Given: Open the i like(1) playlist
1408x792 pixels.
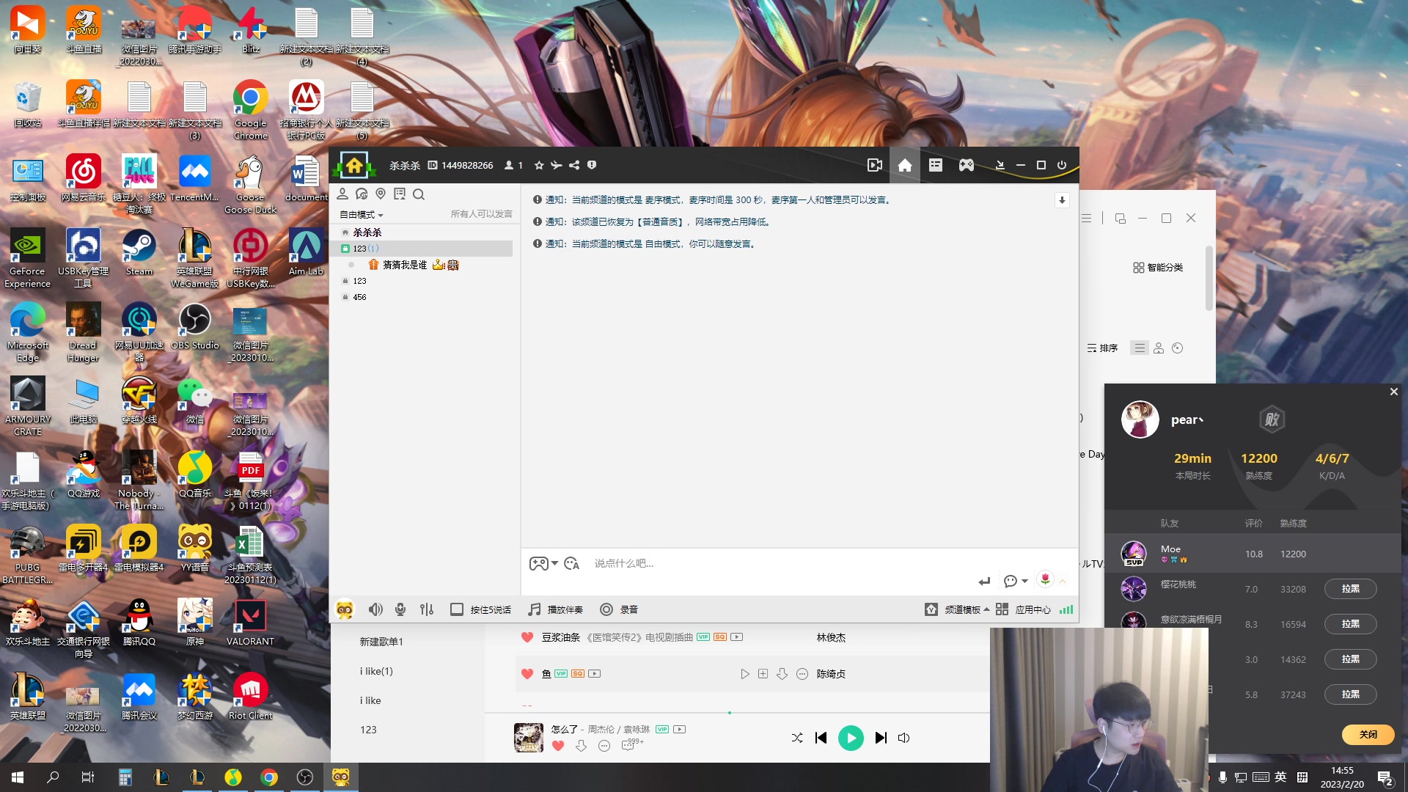Looking at the screenshot, I should point(376,671).
